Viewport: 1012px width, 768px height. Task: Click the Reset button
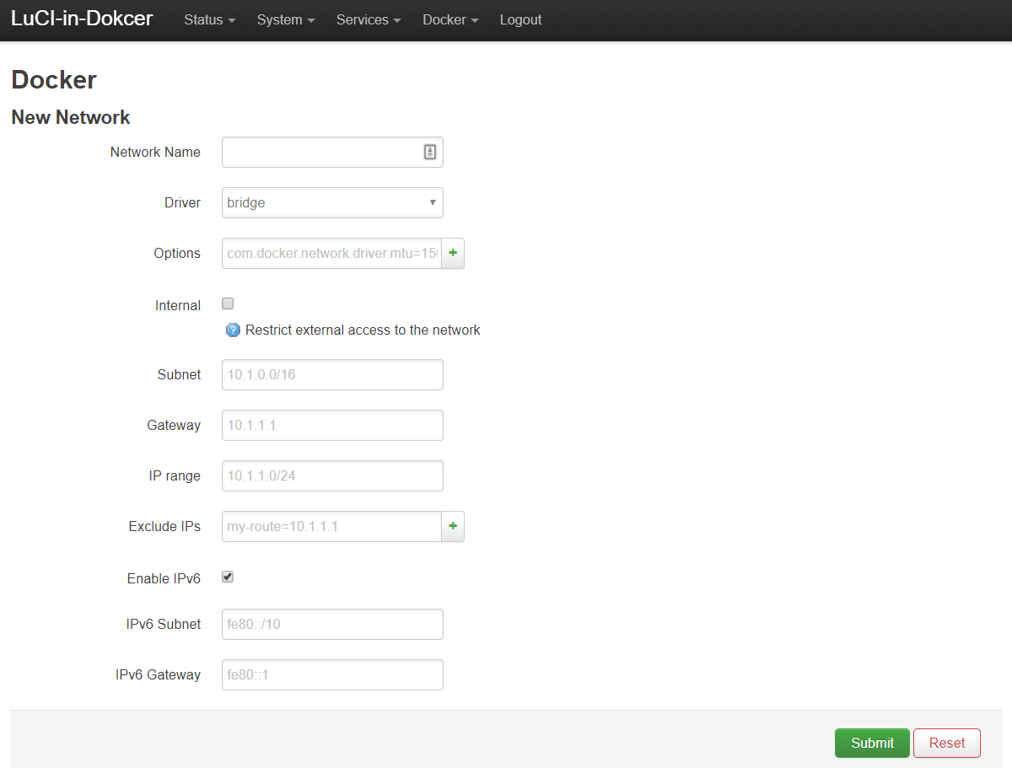pos(947,743)
